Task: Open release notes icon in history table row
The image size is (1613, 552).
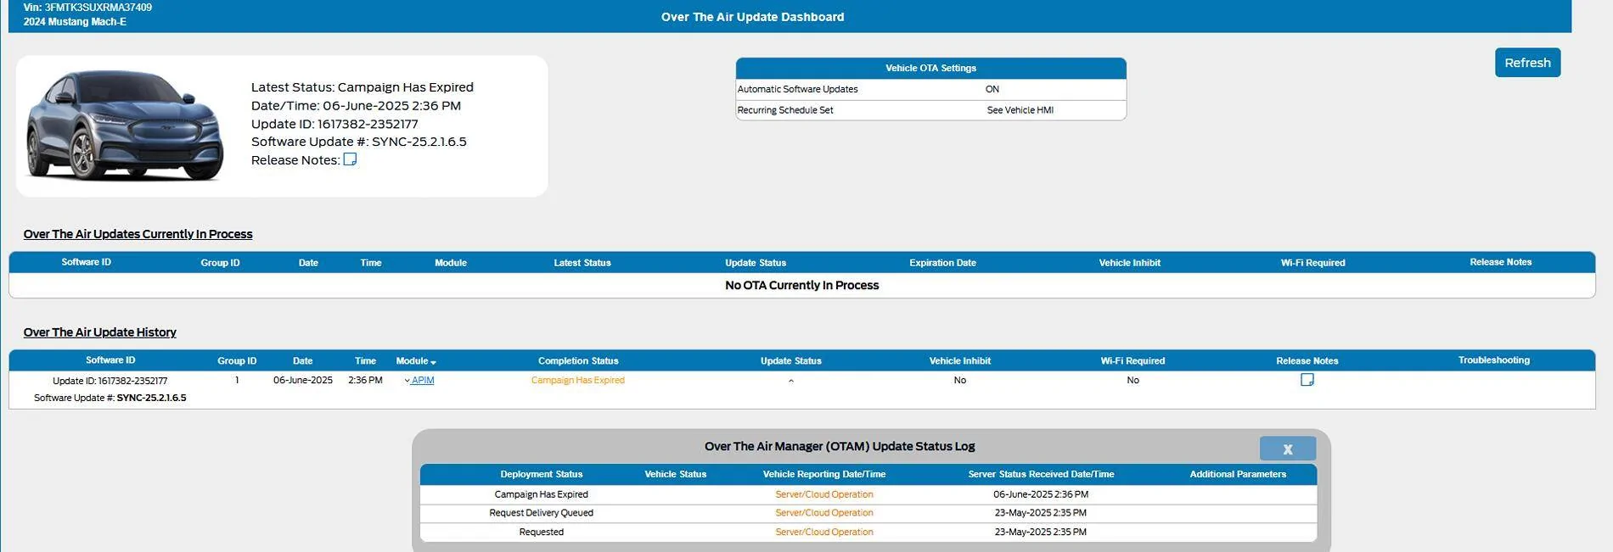Action: click(1307, 380)
